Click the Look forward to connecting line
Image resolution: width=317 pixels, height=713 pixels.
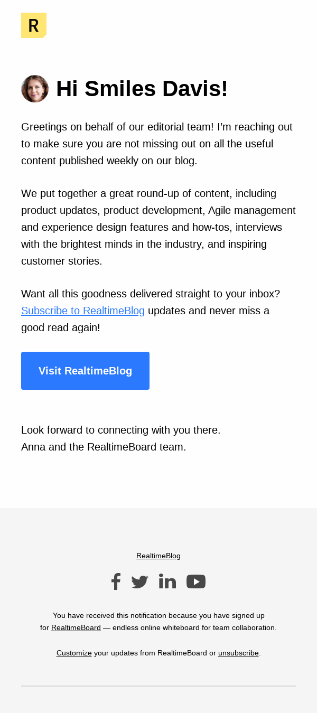(121, 430)
